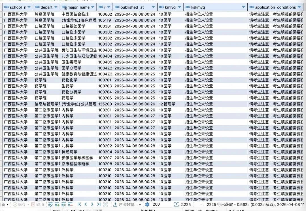
Task: Select the cell 药理学
Action: point(78,98)
